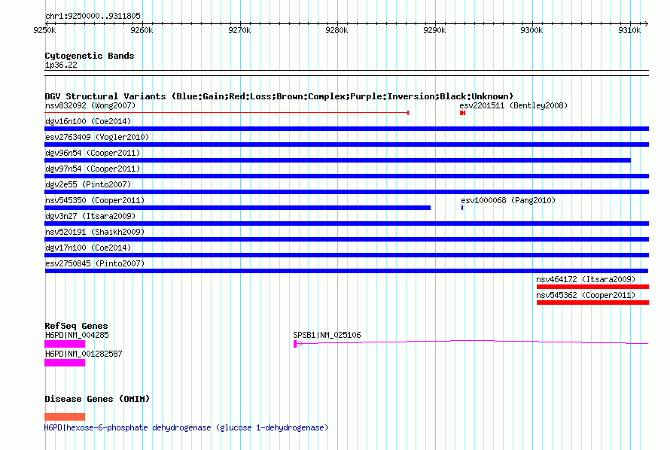This screenshot has height=450, width=670.
Task: Click the 1p36.22 cytogenetic band label
Action: coord(61,65)
